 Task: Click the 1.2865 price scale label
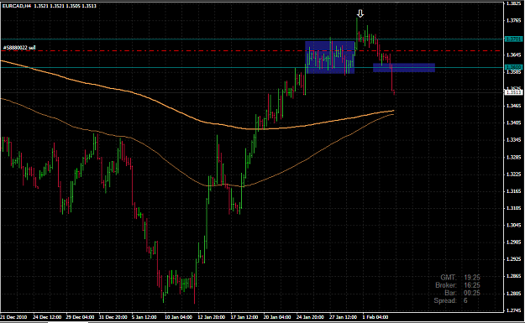(x=513, y=276)
